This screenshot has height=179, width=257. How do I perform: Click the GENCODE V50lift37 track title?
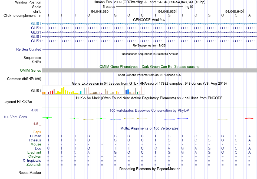[149, 20]
